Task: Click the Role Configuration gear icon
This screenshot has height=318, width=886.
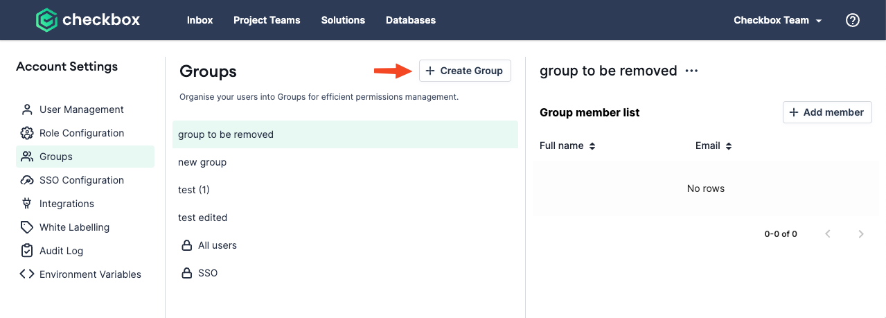Action: [27, 133]
